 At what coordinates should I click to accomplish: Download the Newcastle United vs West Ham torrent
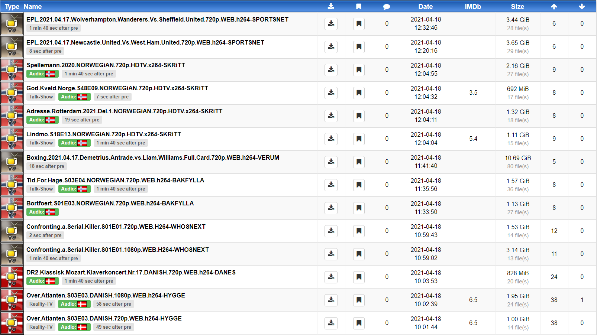[x=331, y=47]
